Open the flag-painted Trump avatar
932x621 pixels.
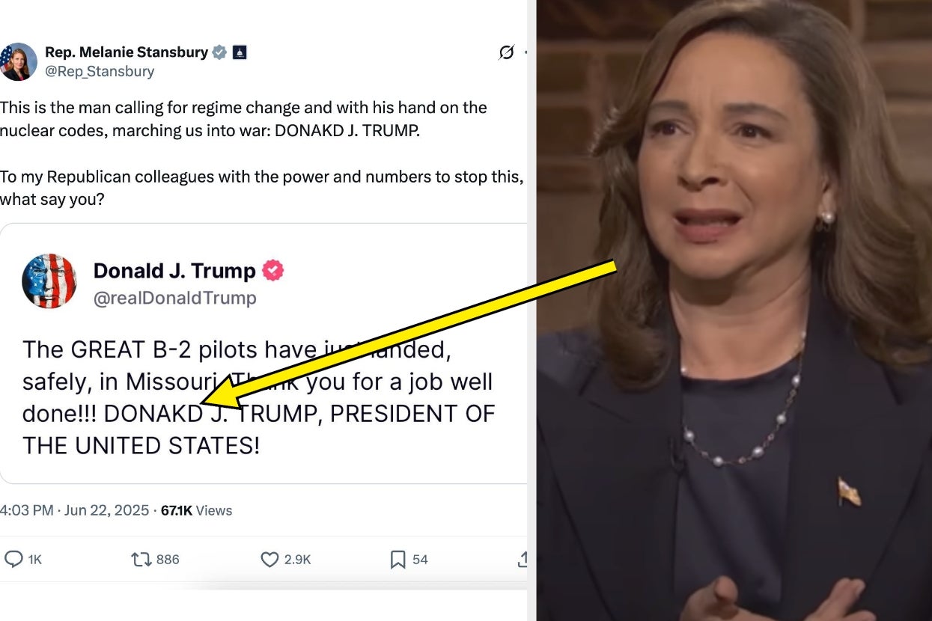click(49, 281)
